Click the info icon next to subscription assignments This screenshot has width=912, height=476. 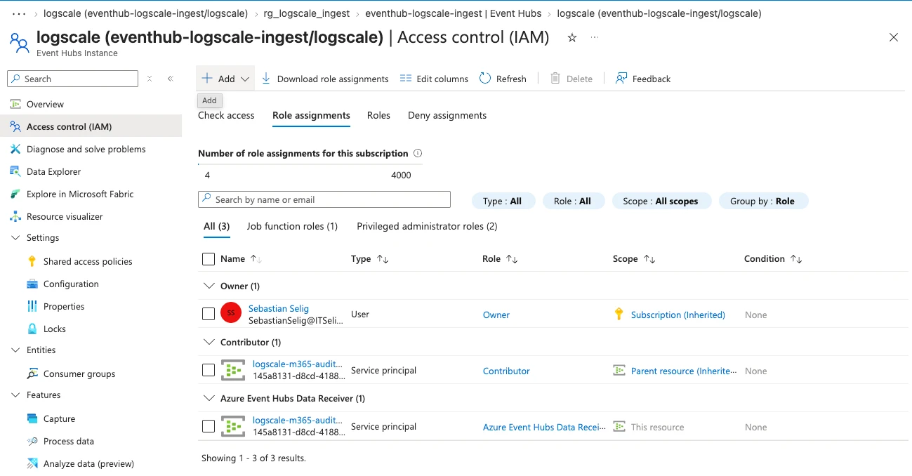click(418, 153)
